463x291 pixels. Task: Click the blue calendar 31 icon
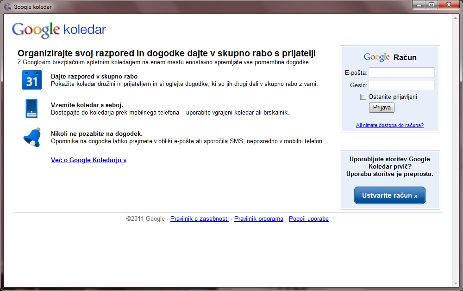[x=32, y=80]
